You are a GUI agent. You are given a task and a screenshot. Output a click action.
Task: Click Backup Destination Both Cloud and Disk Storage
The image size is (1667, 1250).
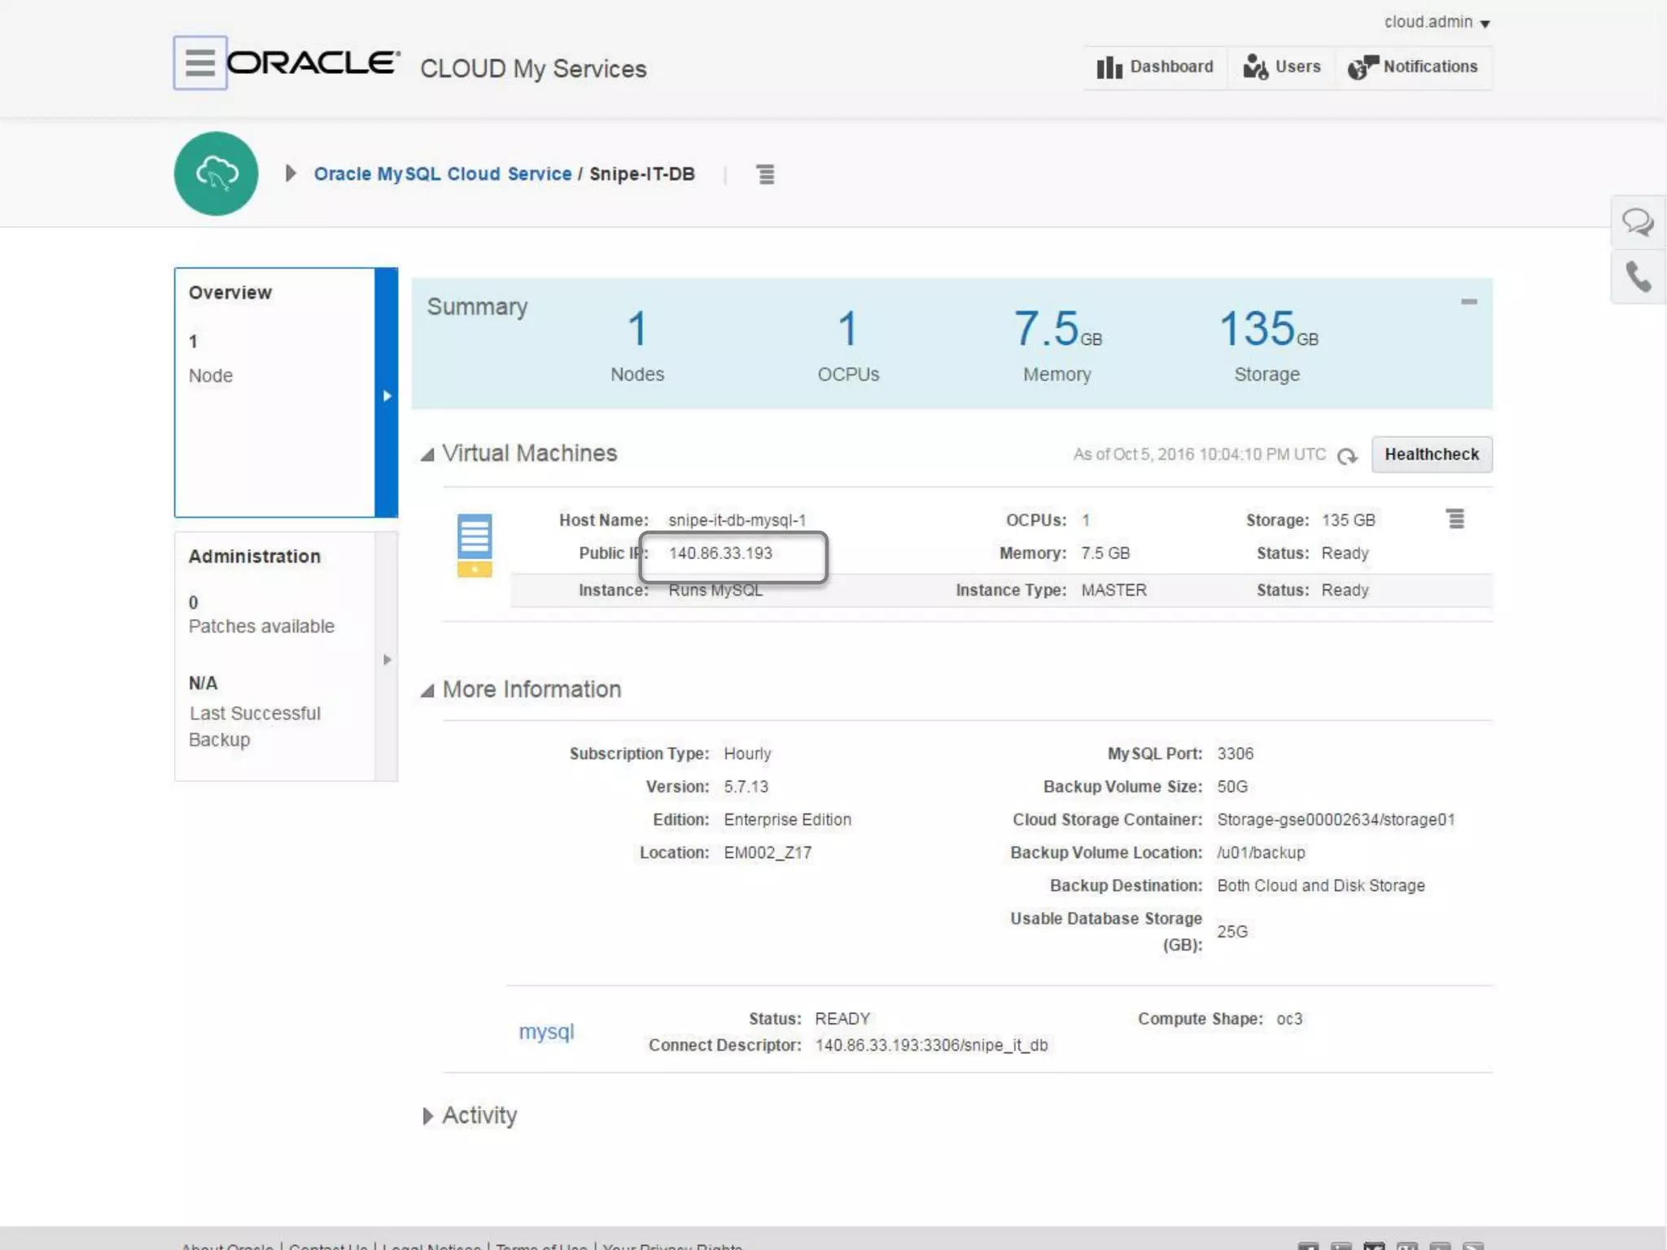pyautogui.click(x=1320, y=885)
